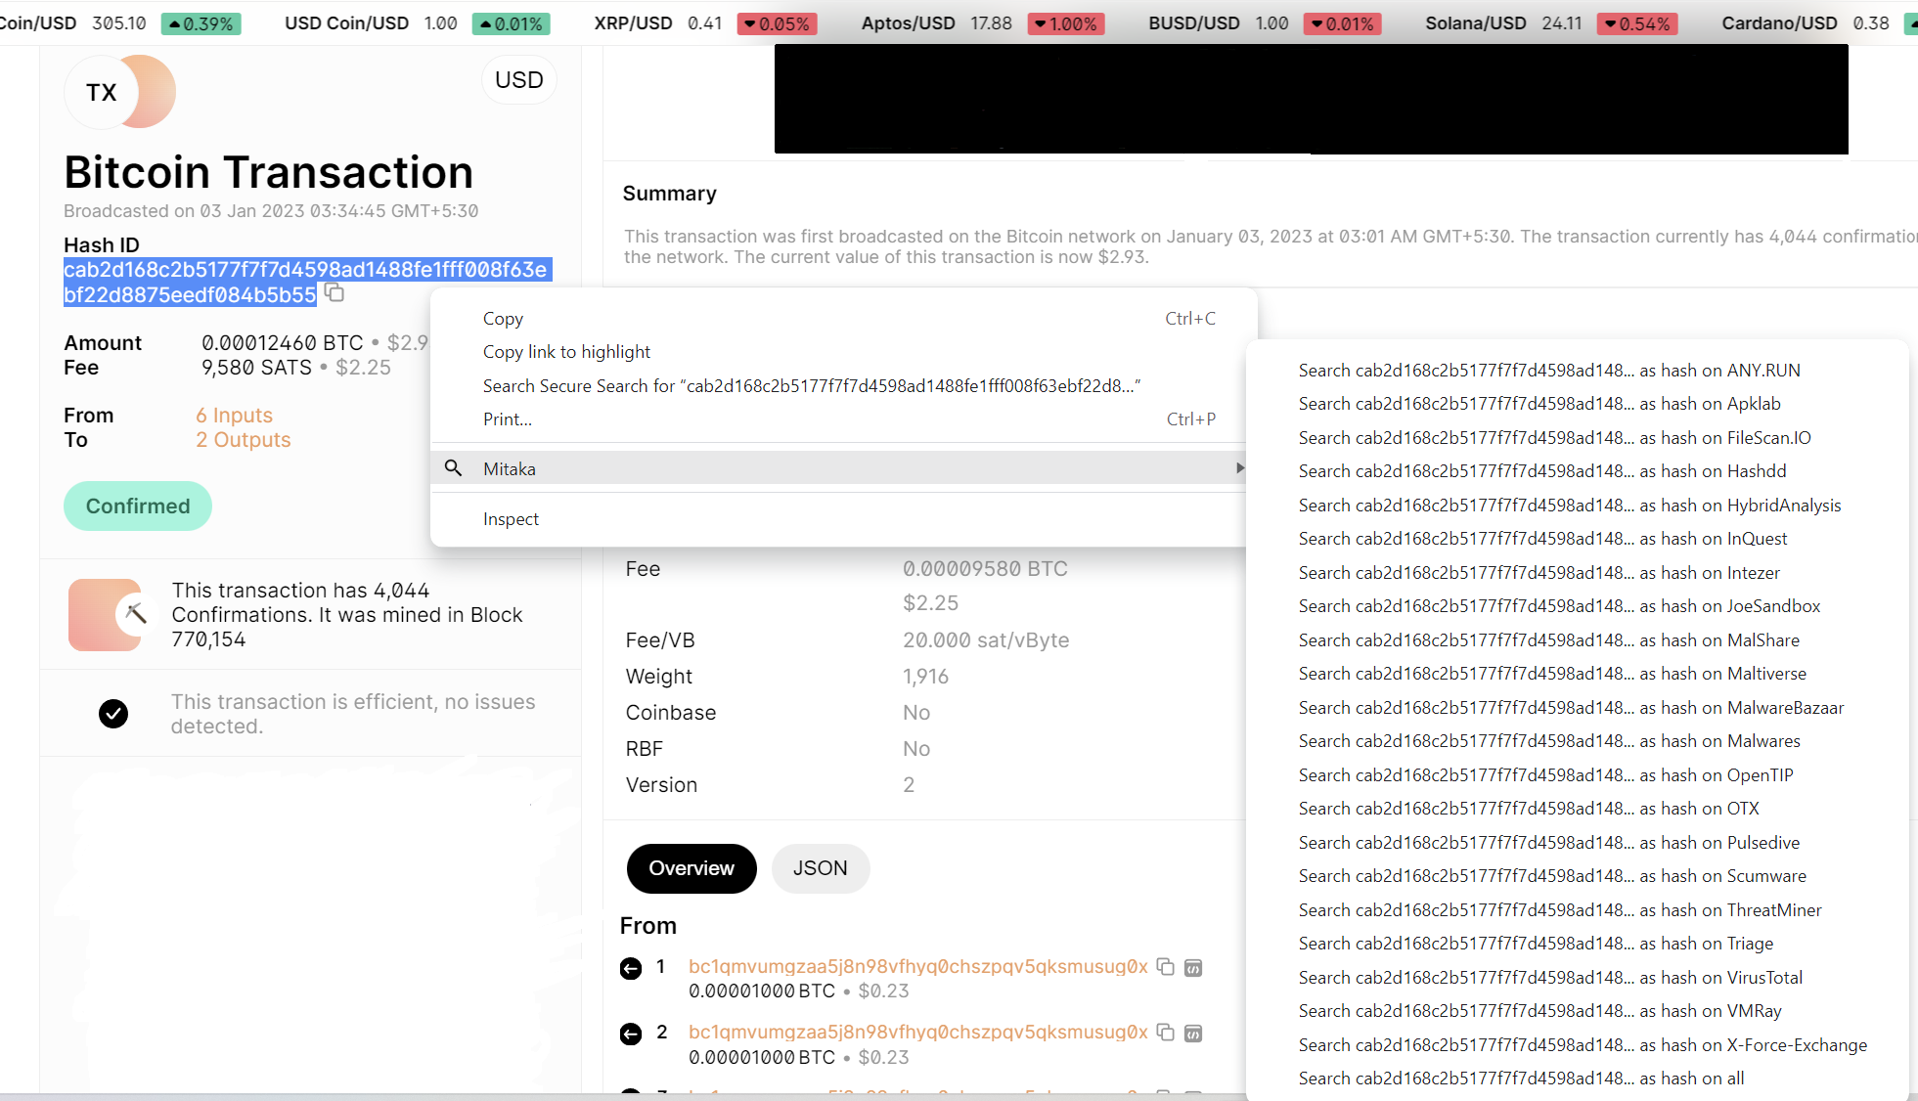Copy address icon for input 1
The image size is (1918, 1101).
[x=1165, y=966]
